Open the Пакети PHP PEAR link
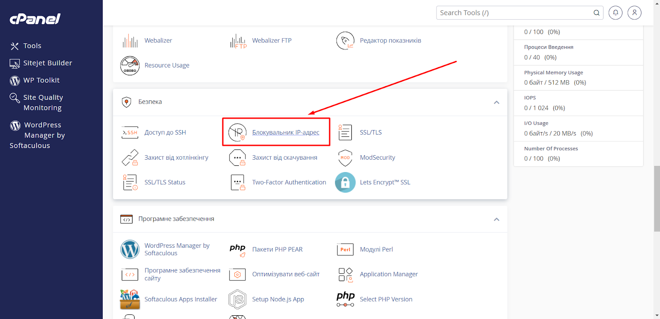This screenshot has height=319, width=660. (x=277, y=249)
